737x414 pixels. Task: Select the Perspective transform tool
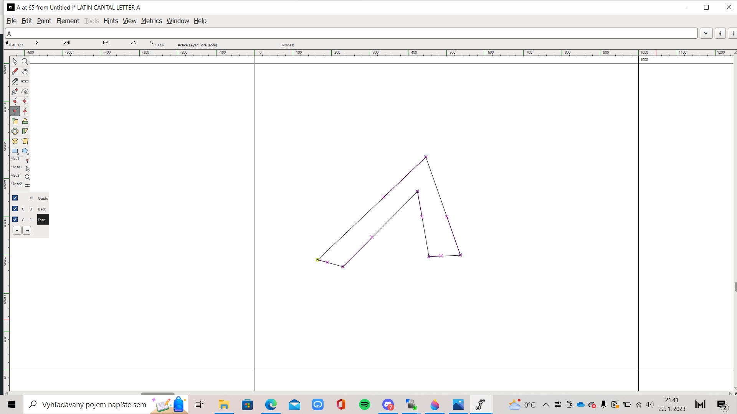point(25,141)
